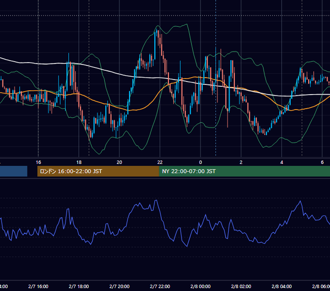Click the "2/8 04:00" date label
Image resolution: width=330 pixels, height=291 pixels.
pyautogui.click(x=281, y=287)
